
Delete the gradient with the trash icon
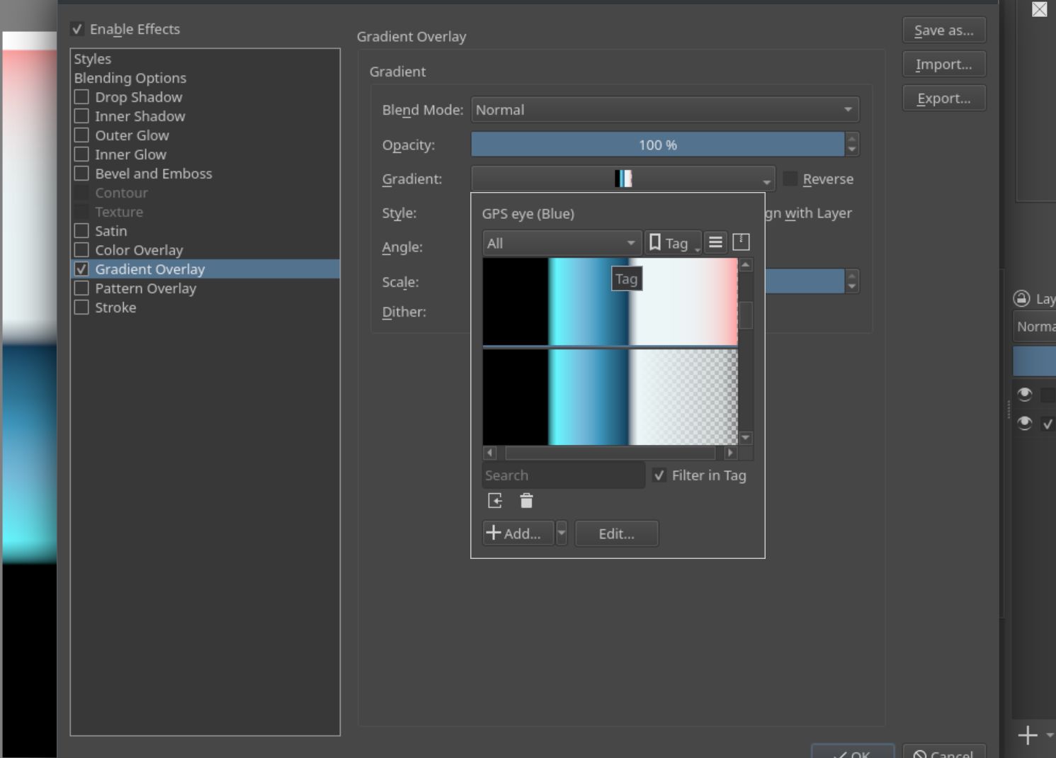pos(526,501)
